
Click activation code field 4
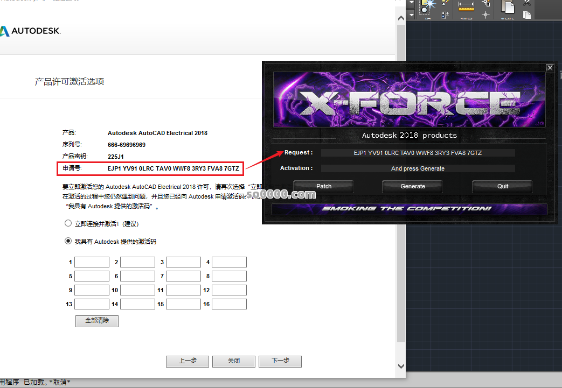[230, 262]
